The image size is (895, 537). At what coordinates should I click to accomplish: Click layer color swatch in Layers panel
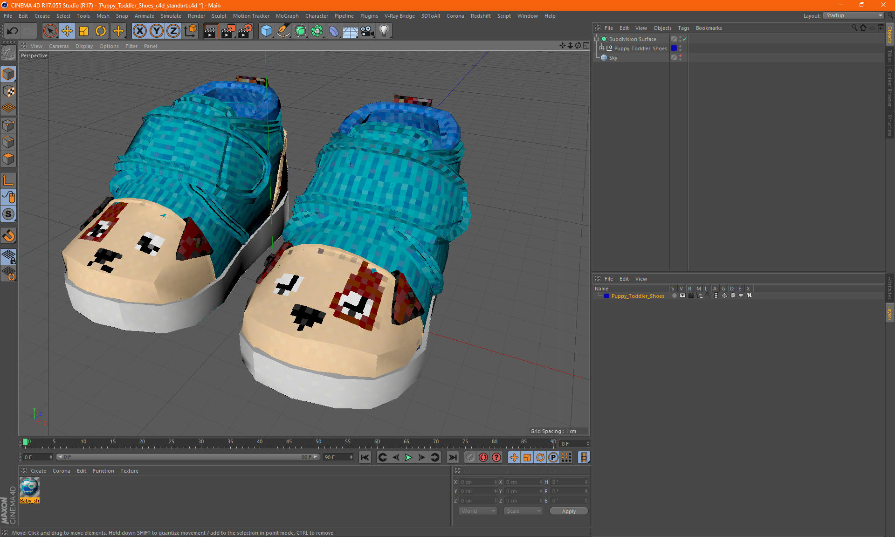tap(606, 296)
